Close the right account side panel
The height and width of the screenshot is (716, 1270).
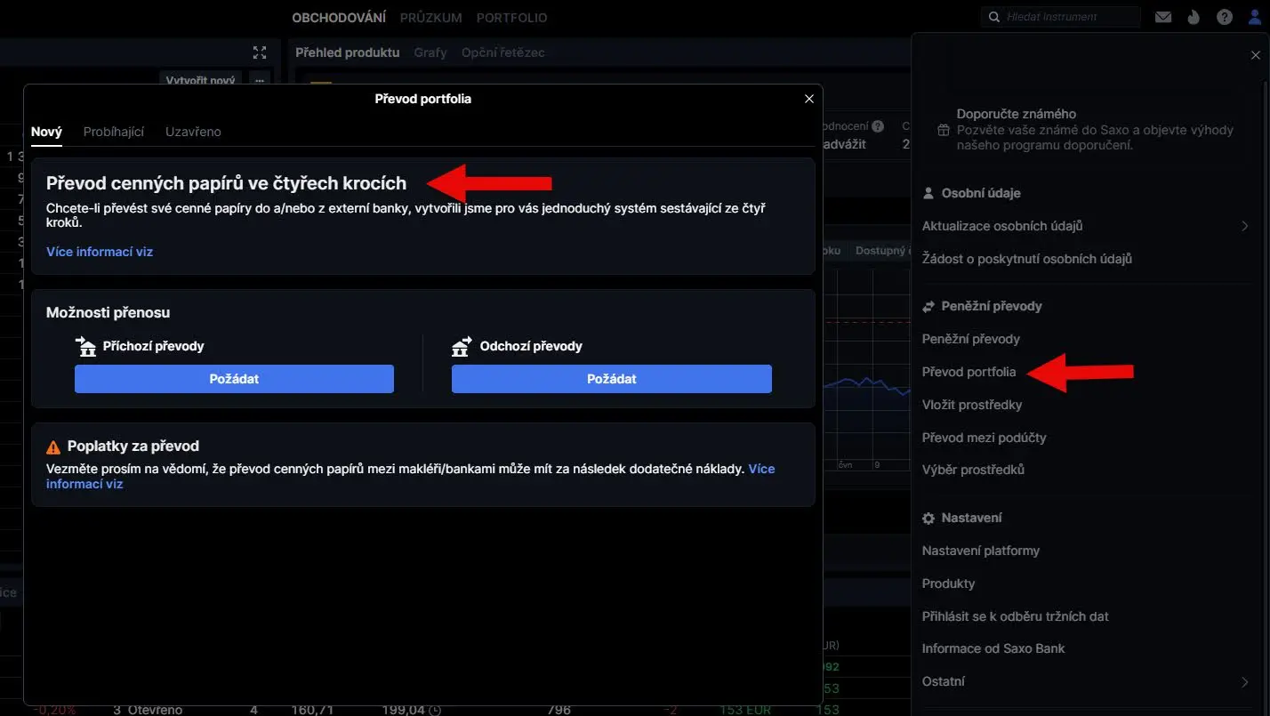[x=1255, y=55]
